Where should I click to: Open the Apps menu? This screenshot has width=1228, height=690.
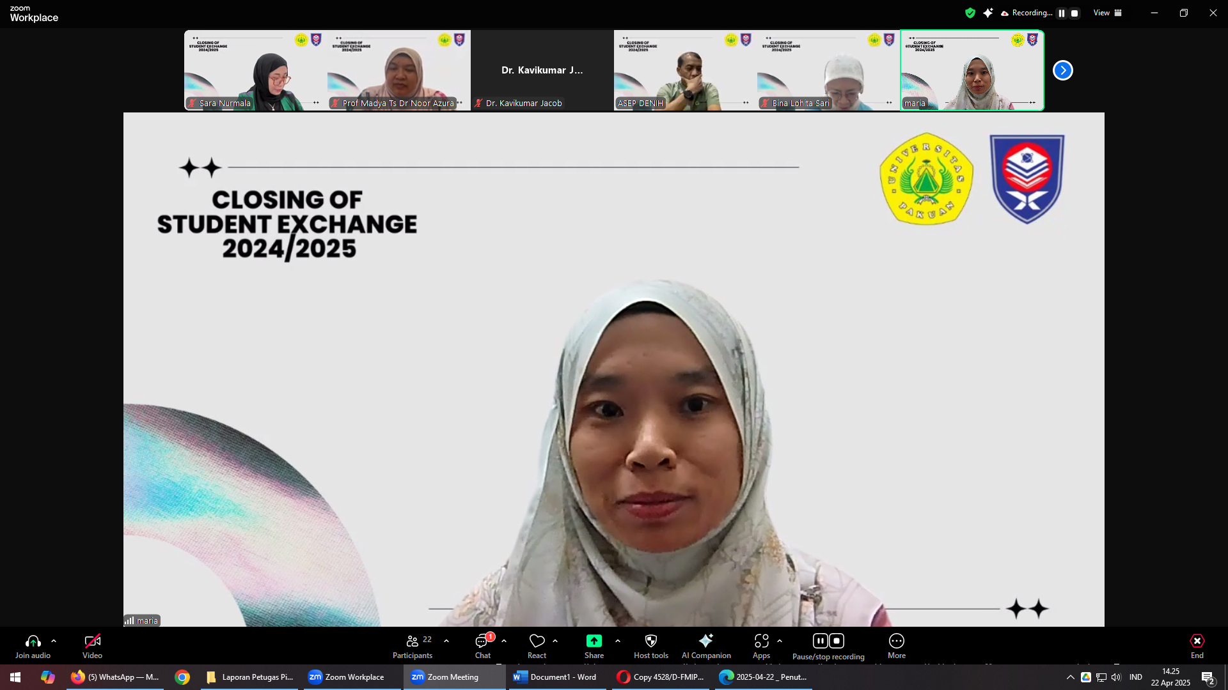[761, 646]
